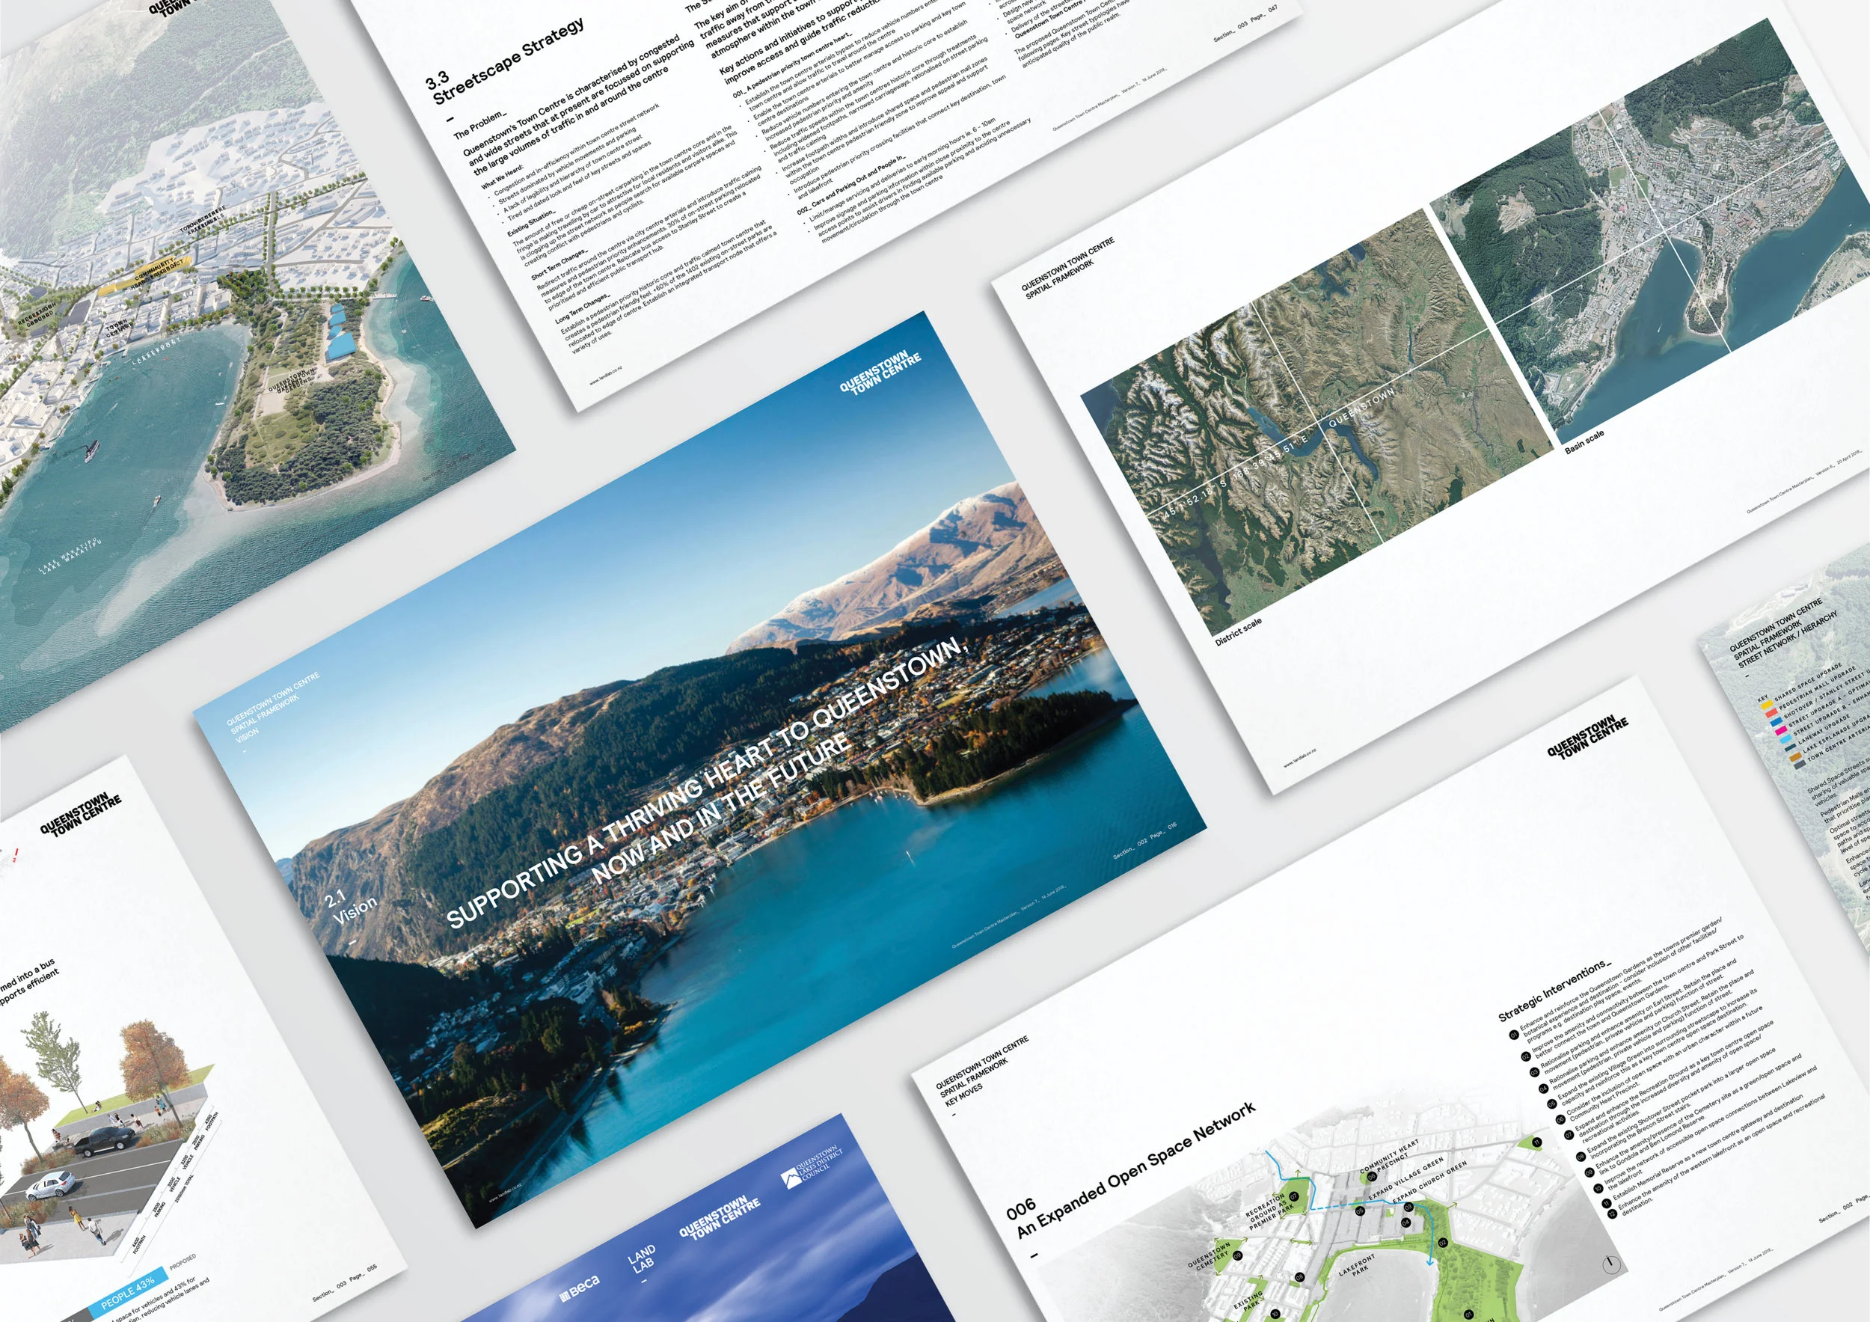The width and height of the screenshot is (1870, 1322).
Task: Click yellow Shared Space Upgrade key swatch
Action: point(1768,705)
